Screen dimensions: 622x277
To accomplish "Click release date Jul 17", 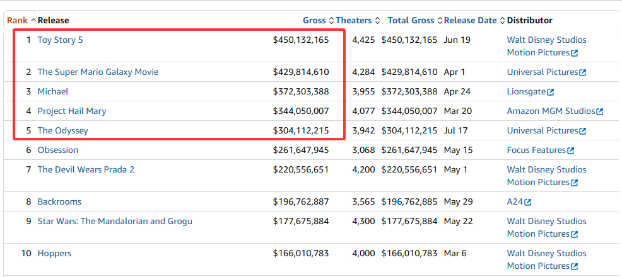I will 456,130.
